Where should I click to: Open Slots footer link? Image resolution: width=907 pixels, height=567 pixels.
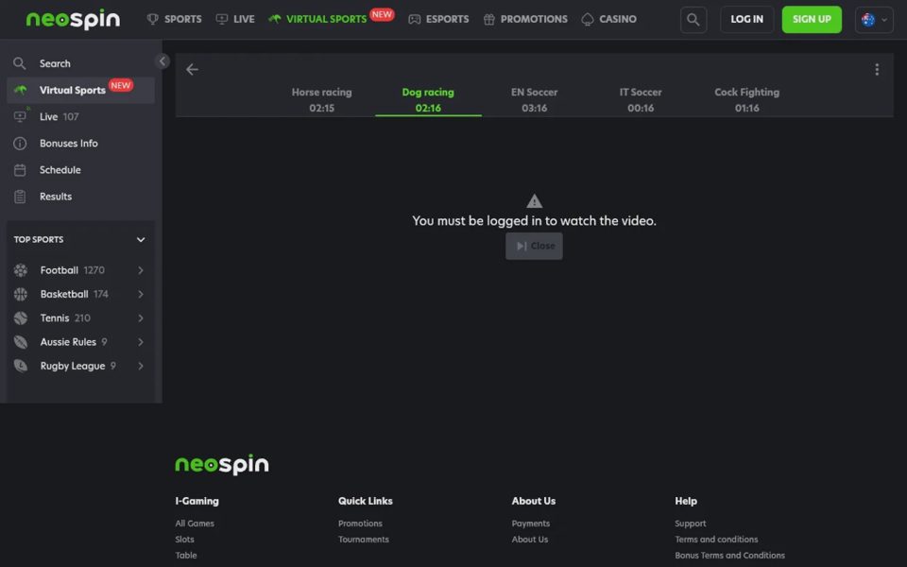[184, 540]
